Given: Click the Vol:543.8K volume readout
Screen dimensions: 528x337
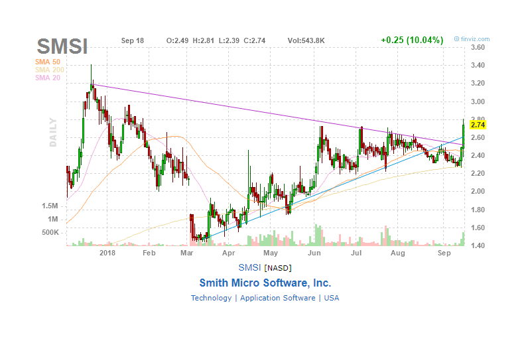Looking at the screenshot, I should click(306, 40).
